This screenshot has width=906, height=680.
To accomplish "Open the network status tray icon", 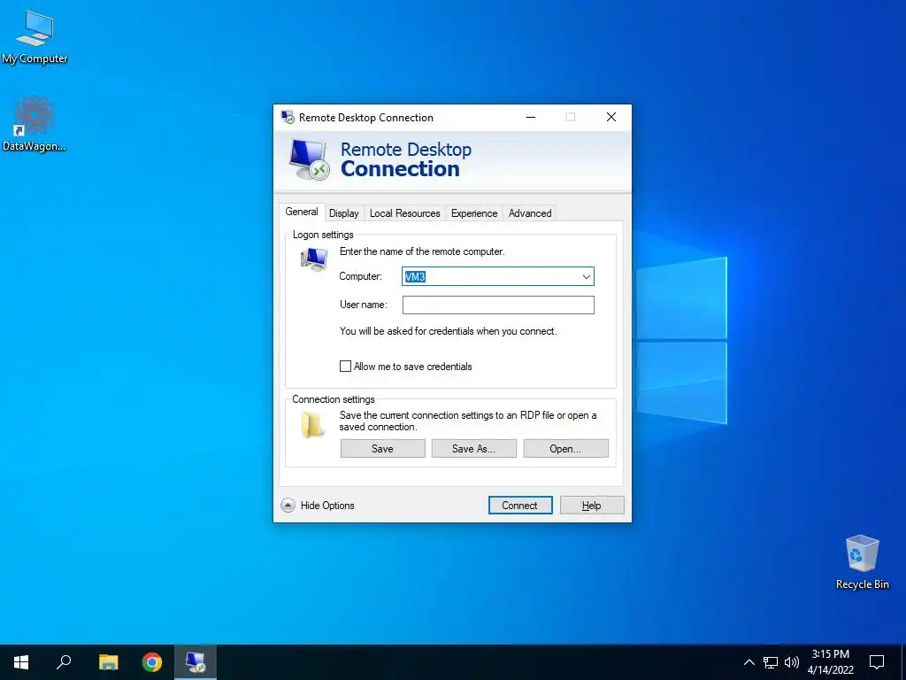I will pos(771,662).
